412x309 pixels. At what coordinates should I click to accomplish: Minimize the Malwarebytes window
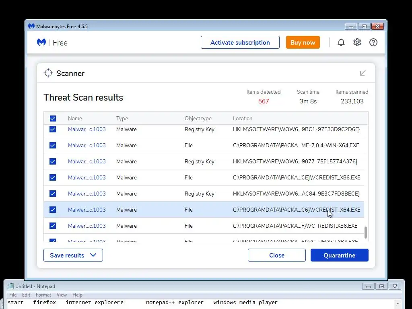pos(351,26)
